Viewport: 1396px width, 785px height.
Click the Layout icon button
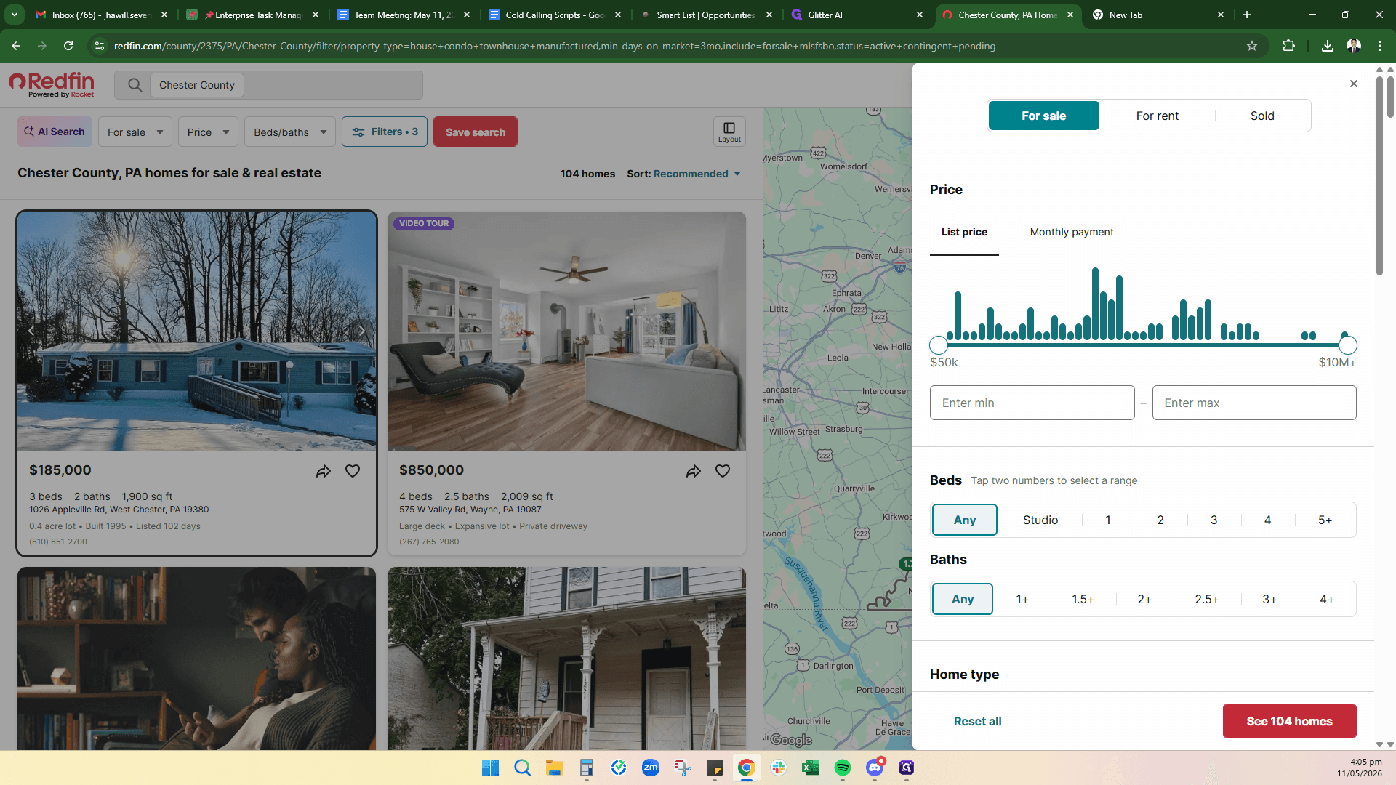click(x=729, y=132)
